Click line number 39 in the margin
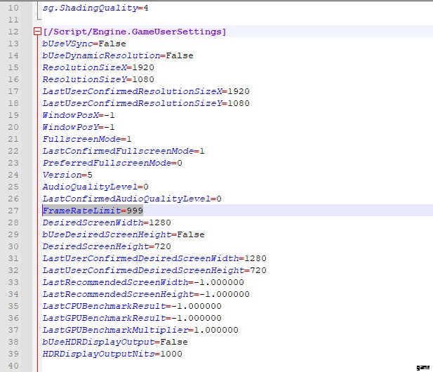 (x=14, y=354)
